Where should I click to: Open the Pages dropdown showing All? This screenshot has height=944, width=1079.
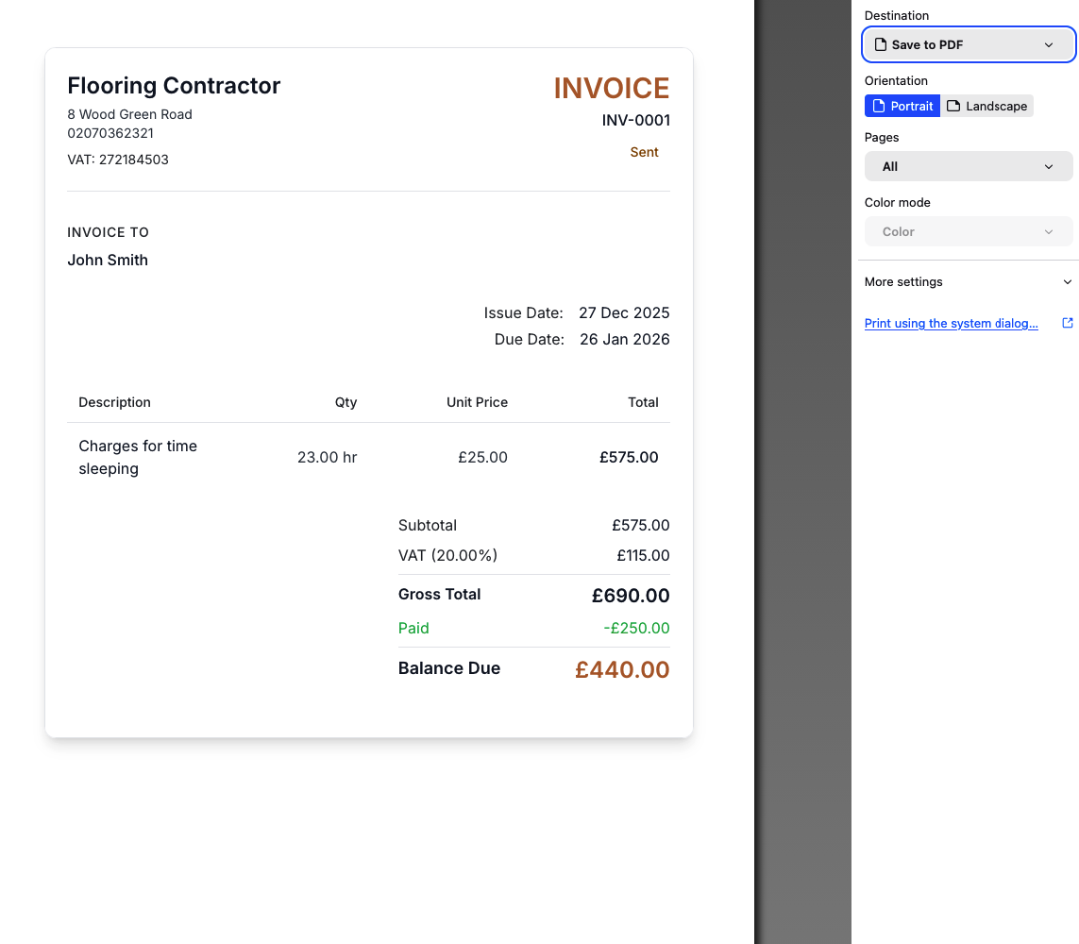click(969, 166)
